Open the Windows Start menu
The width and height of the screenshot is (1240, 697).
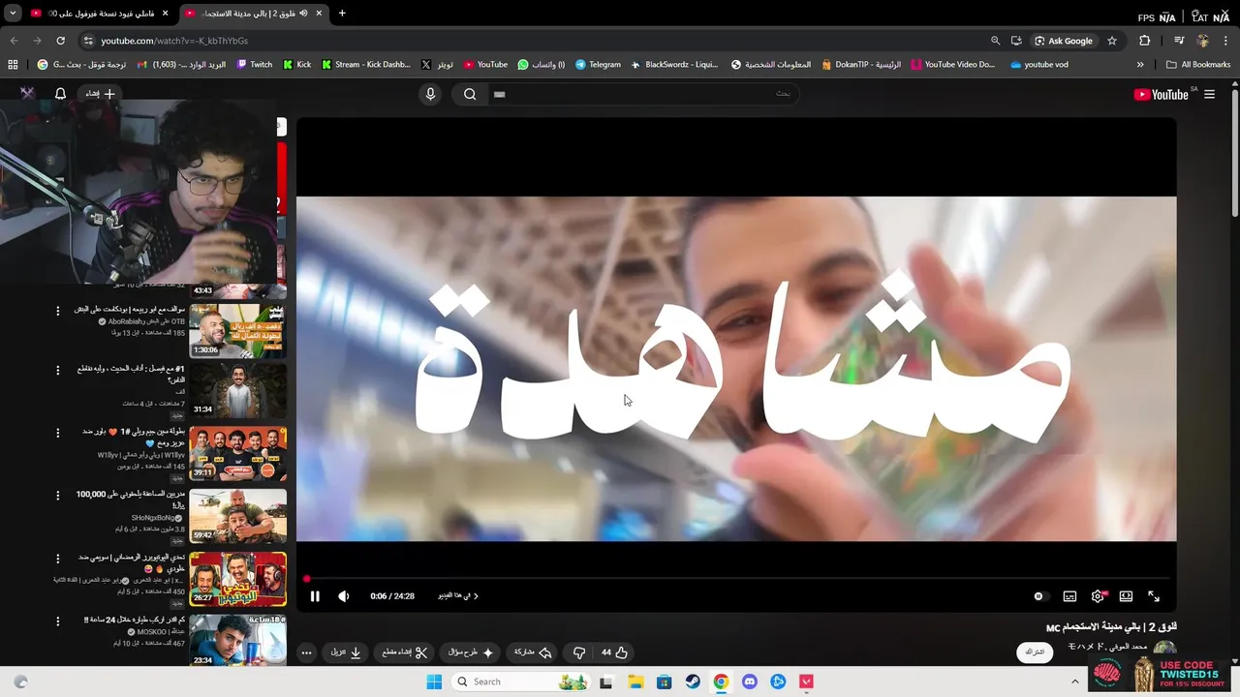[434, 682]
